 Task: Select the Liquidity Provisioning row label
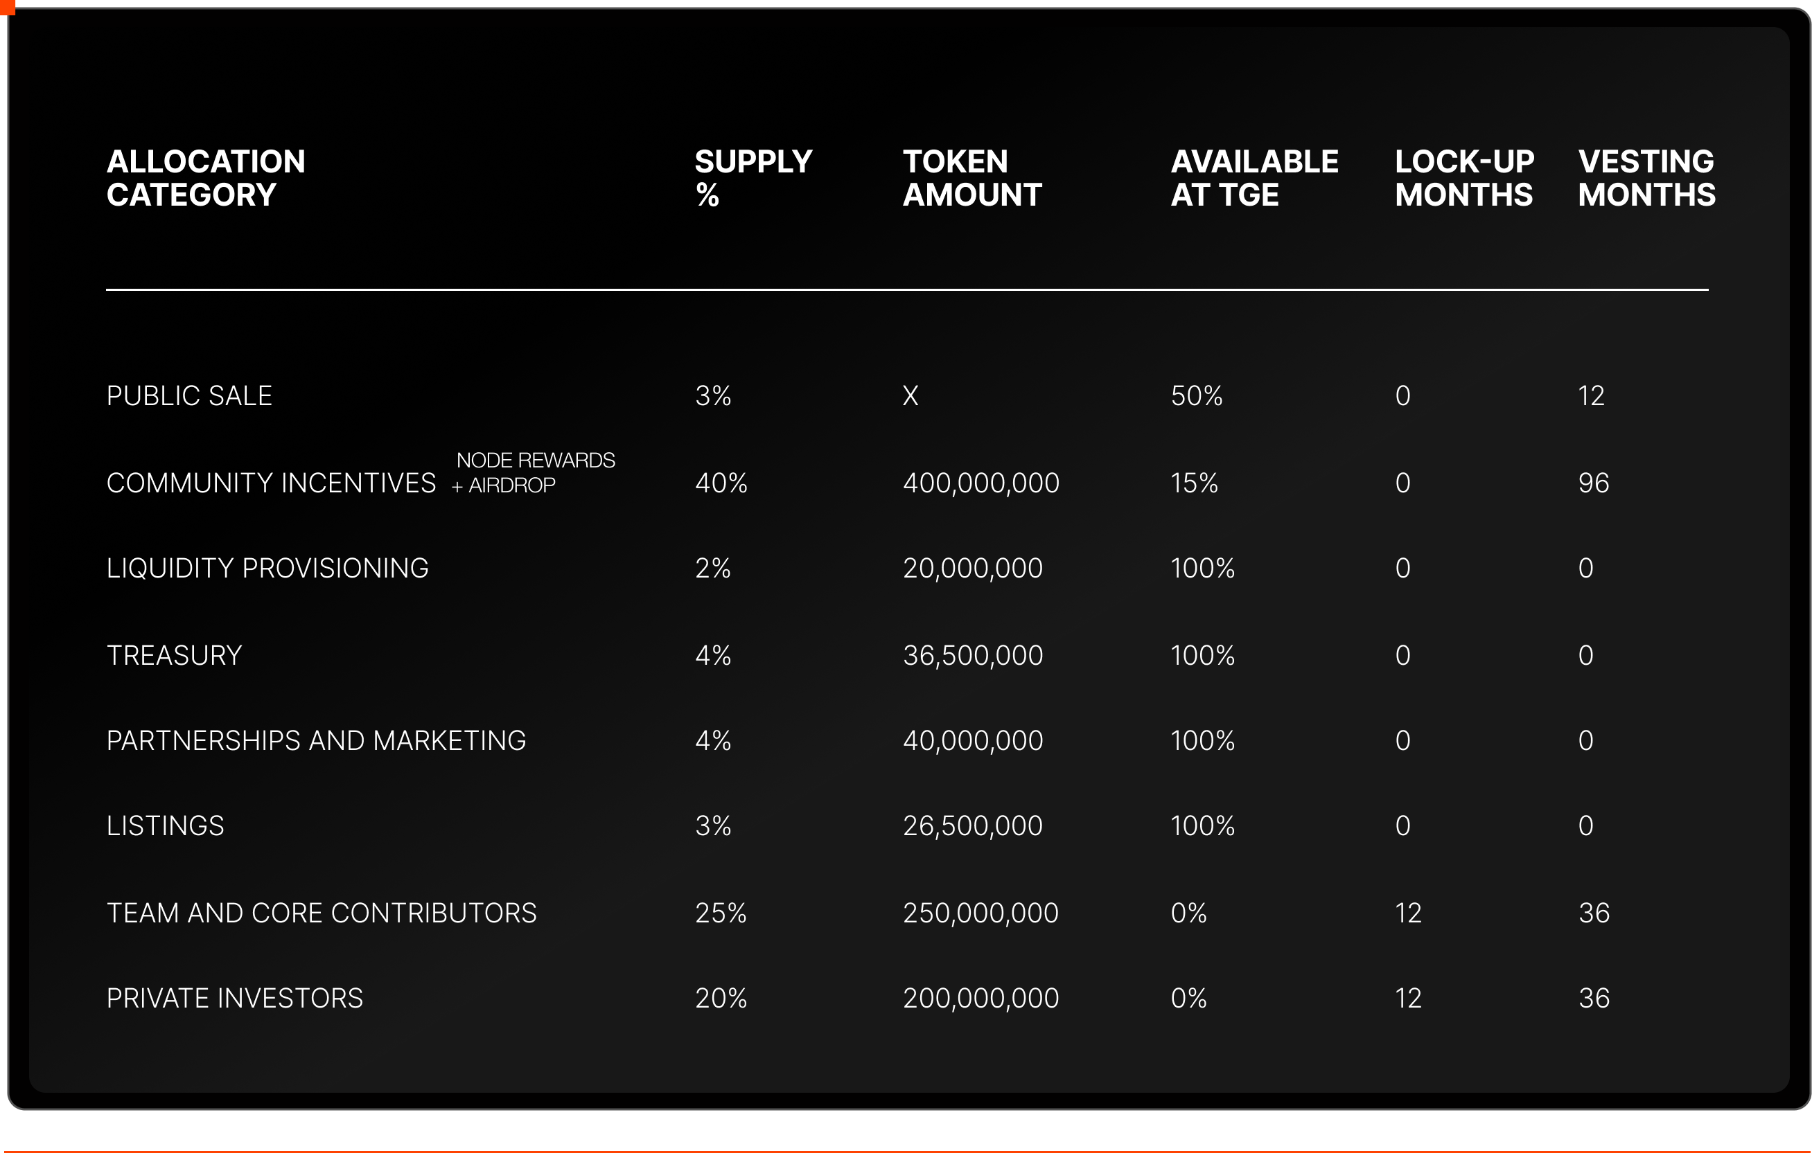pyautogui.click(x=267, y=568)
